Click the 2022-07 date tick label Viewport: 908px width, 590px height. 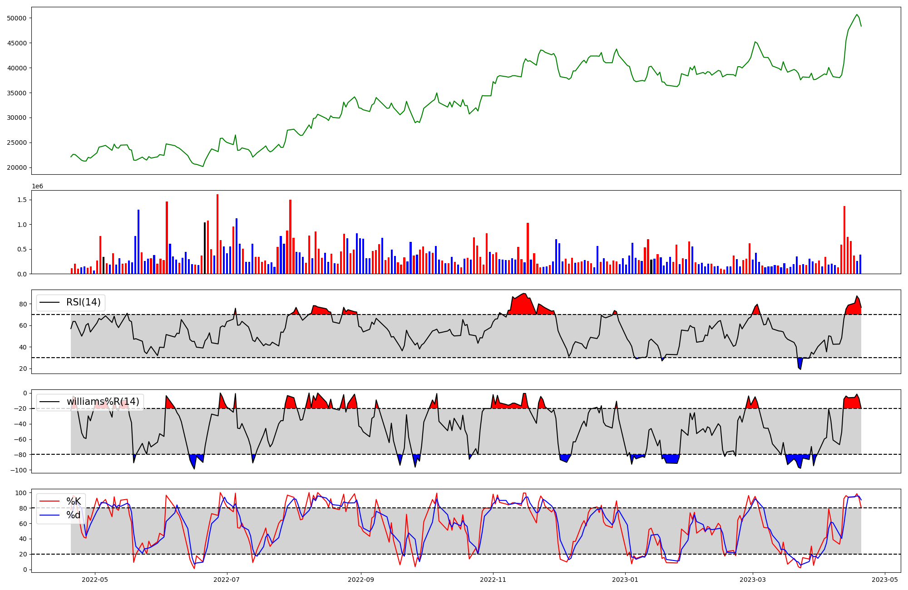[x=227, y=580]
